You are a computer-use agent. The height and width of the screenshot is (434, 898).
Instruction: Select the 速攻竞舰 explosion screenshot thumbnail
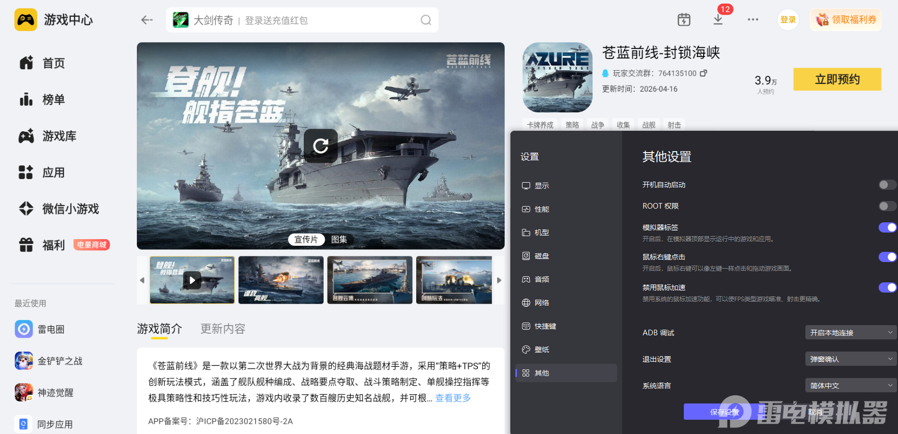281,280
